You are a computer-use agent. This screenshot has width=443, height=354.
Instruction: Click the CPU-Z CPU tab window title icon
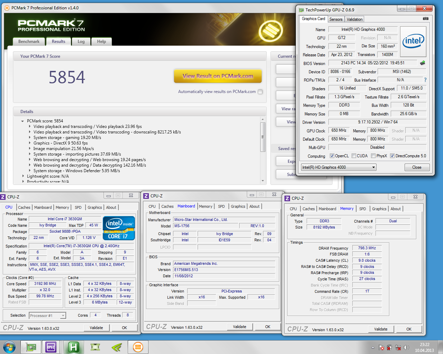coord(3,197)
